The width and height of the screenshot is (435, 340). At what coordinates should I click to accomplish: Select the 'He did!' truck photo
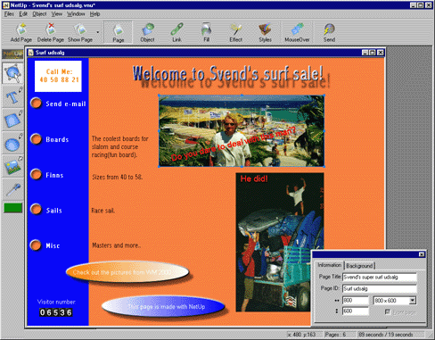tap(280, 243)
